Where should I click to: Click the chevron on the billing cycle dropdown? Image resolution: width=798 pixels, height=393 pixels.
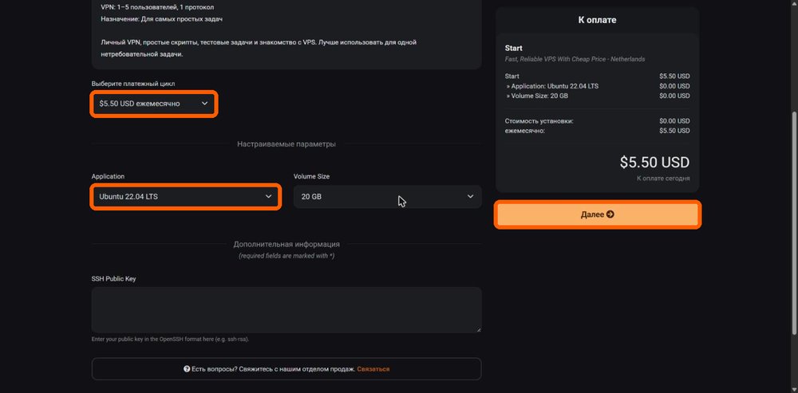click(x=204, y=104)
